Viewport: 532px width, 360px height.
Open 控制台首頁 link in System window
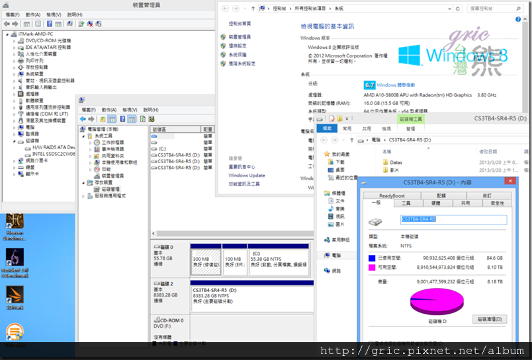point(240,24)
